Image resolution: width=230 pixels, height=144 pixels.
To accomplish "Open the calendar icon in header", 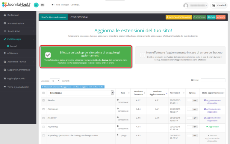I will [43, 5].
